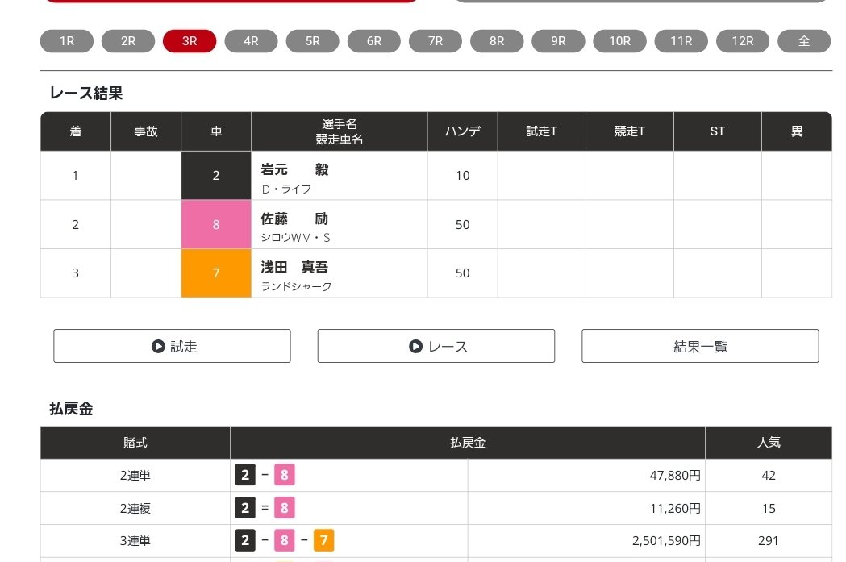This screenshot has width=846, height=562.
Task: Click the レース結果 section heading
Action: click(x=86, y=94)
